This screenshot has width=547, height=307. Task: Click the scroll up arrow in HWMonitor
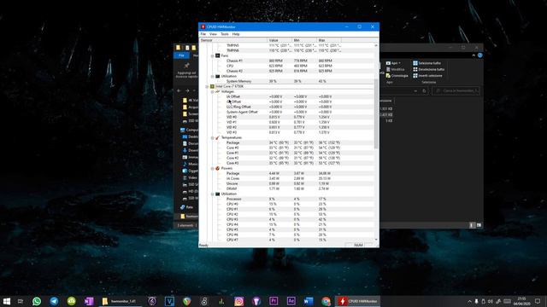click(x=376, y=45)
